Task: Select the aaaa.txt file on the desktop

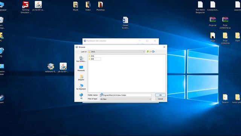Action: (238, 6)
